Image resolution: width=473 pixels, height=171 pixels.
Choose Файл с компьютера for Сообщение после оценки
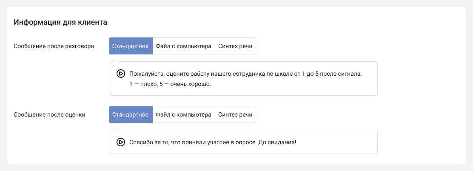tap(183, 114)
